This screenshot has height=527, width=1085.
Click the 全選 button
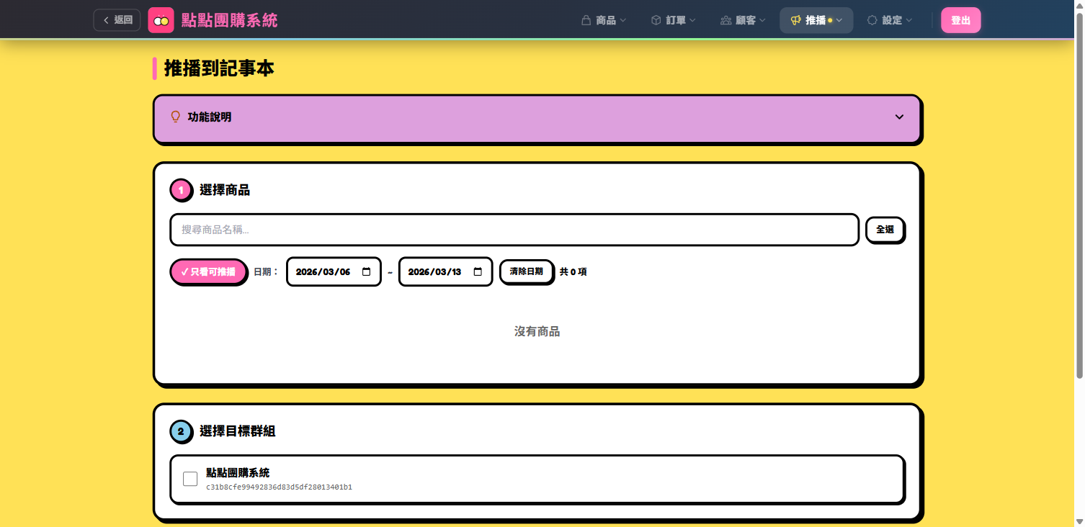tap(885, 230)
